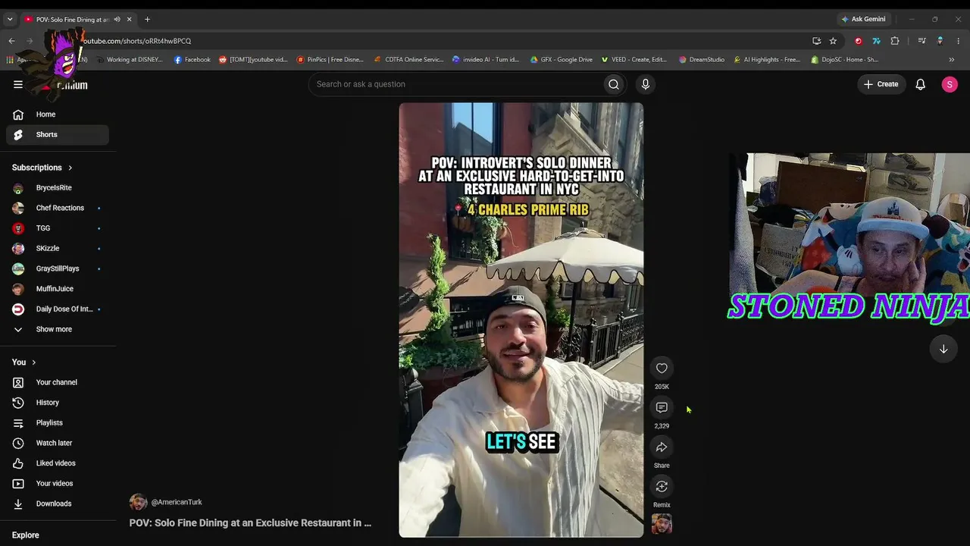Open Watch later list

[x=58, y=443]
